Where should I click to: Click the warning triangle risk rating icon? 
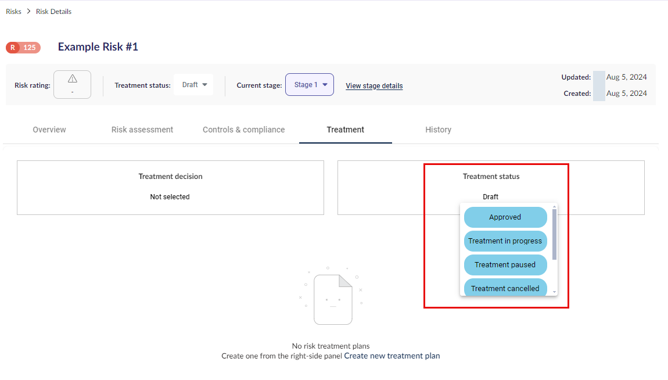pos(73,79)
